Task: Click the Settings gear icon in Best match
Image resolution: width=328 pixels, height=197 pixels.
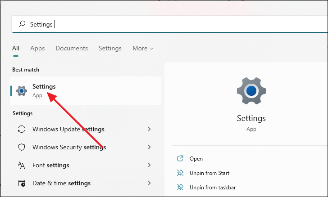Action: [22, 91]
